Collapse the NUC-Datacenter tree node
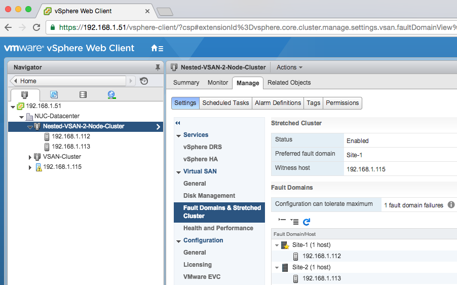 coord(22,117)
